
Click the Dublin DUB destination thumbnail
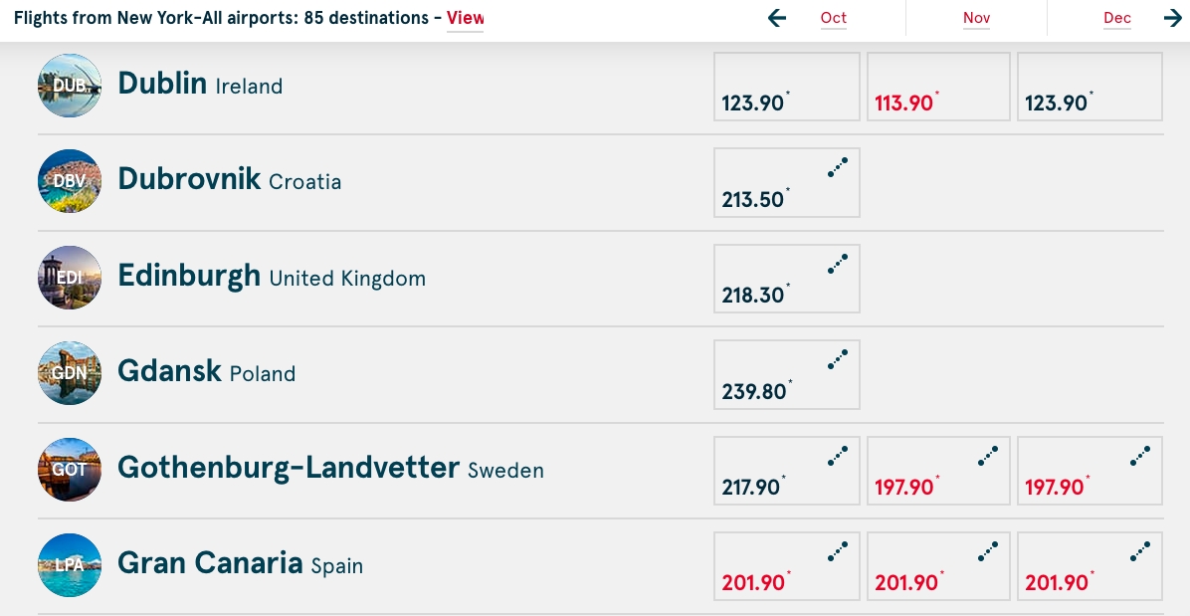tap(70, 86)
